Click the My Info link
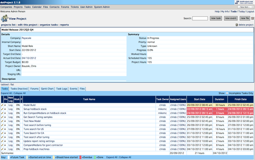Viewport: 255px width, 160px height. click(225, 11)
